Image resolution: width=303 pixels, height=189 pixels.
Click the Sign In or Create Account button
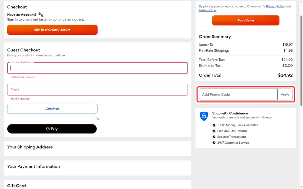(x=52, y=30)
